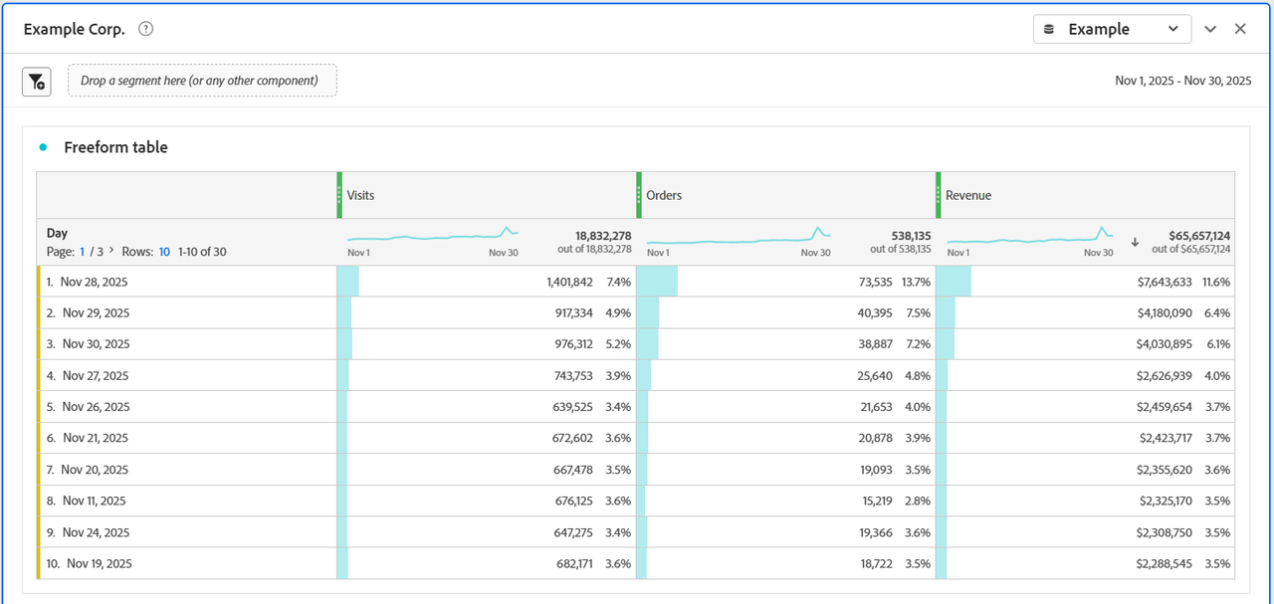Select the Nov 28, 2025 row
This screenshot has width=1274, height=604.
pos(95,282)
